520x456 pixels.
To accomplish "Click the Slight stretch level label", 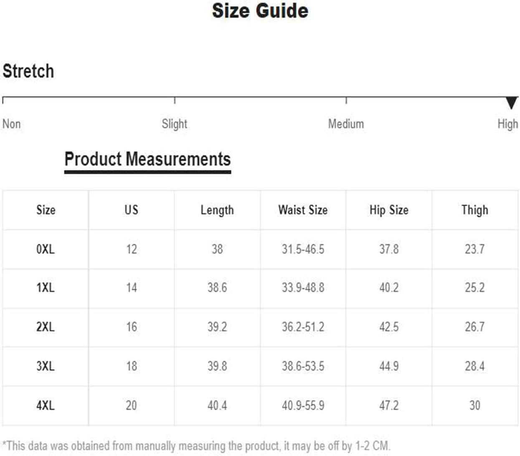I will (175, 124).
